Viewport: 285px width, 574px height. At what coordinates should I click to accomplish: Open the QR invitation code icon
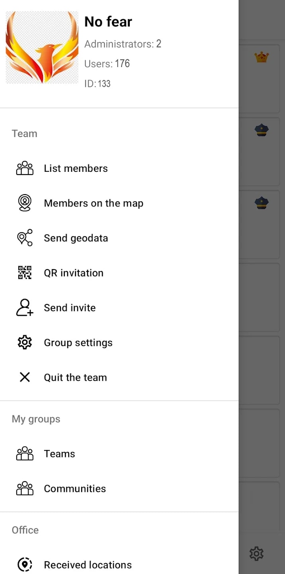pos(25,273)
